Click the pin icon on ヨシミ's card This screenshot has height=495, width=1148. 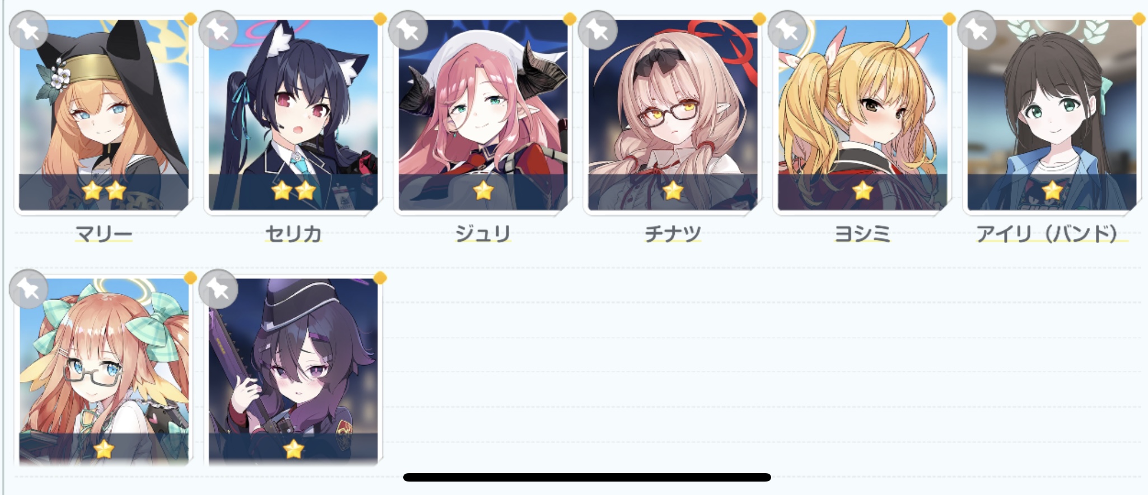[787, 30]
